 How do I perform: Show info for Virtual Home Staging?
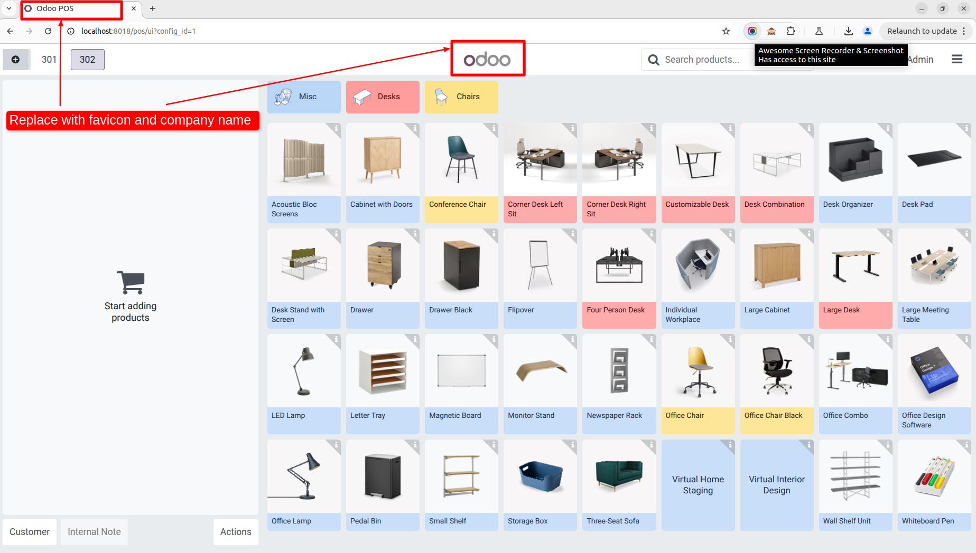tap(729, 445)
